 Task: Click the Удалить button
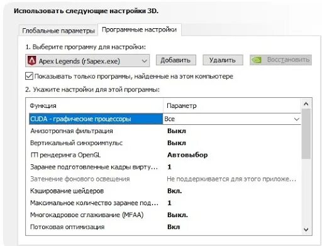[223, 60]
